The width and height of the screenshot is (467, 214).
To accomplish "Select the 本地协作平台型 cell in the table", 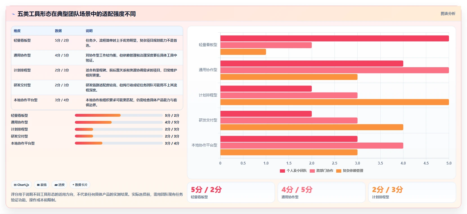I will pyautogui.click(x=26, y=100).
